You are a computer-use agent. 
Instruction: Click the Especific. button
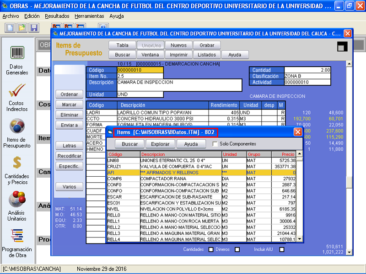[x=70, y=166]
